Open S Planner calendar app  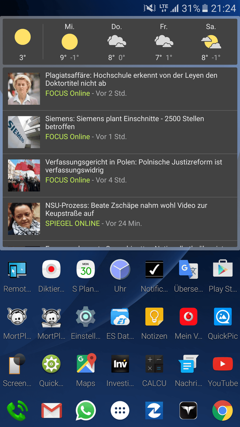click(86, 270)
